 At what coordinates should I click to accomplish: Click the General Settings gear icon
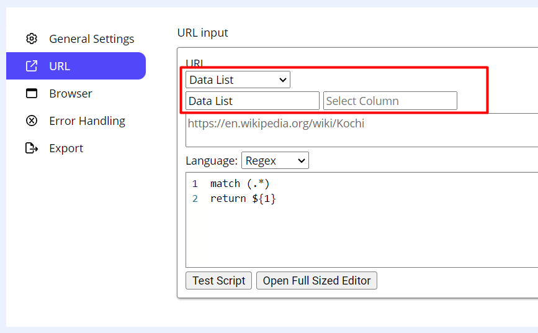click(32, 39)
